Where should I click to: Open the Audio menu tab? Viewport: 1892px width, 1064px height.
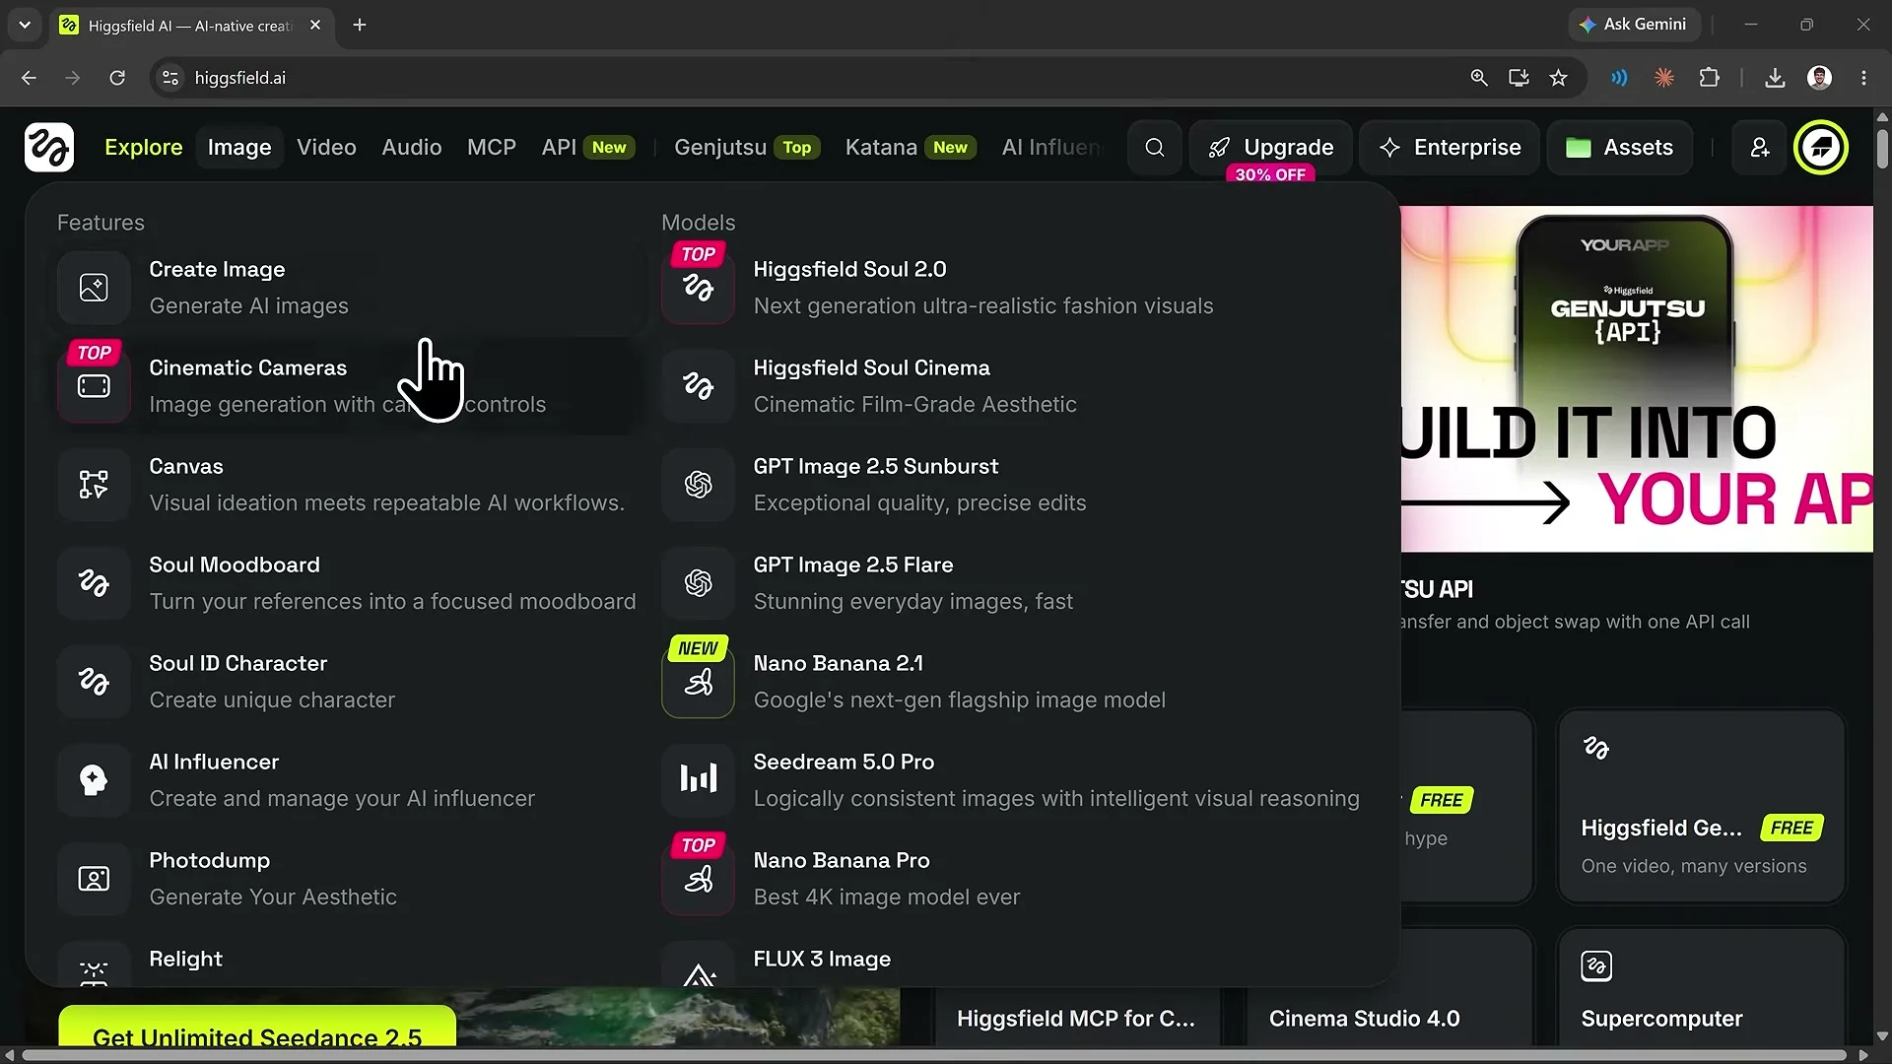click(x=411, y=148)
